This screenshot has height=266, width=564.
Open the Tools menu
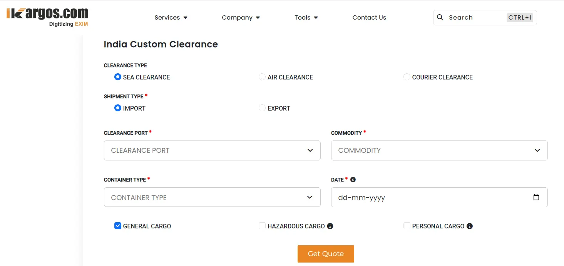[306, 18]
